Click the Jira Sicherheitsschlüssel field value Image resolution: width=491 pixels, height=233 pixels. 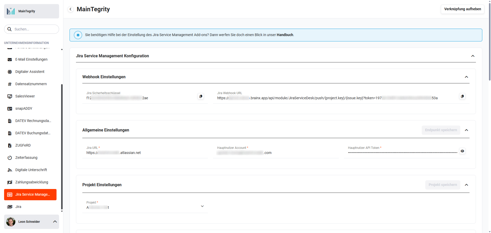tap(117, 98)
